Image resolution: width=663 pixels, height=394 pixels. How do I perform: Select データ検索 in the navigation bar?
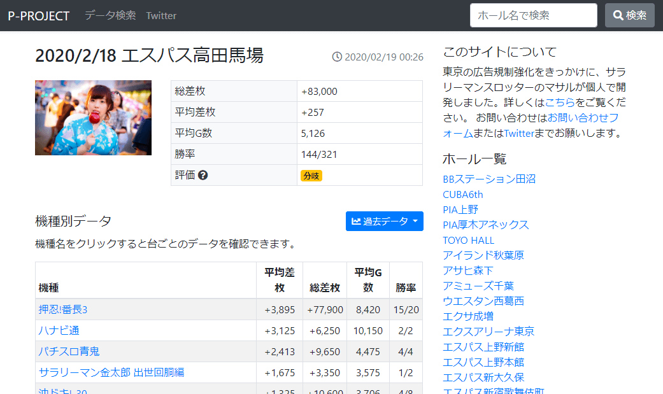[110, 15]
